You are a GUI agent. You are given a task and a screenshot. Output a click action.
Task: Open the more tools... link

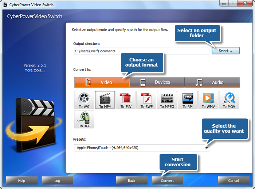pos(35,70)
